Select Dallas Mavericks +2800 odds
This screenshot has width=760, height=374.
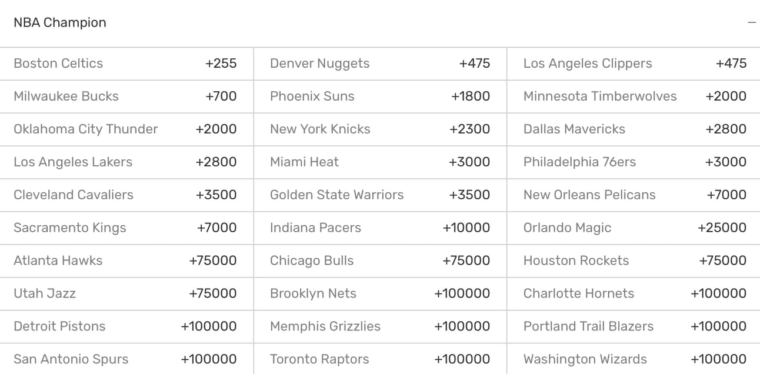click(x=634, y=129)
